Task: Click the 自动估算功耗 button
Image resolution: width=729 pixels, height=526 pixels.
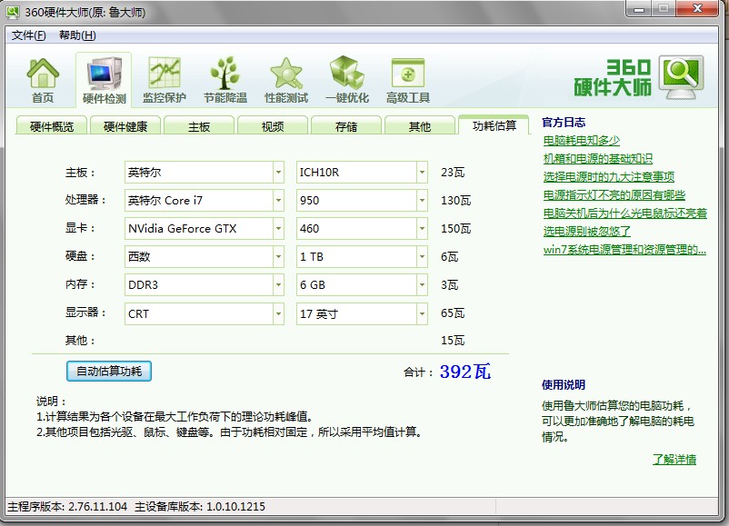Action: click(x=109, y=371)
